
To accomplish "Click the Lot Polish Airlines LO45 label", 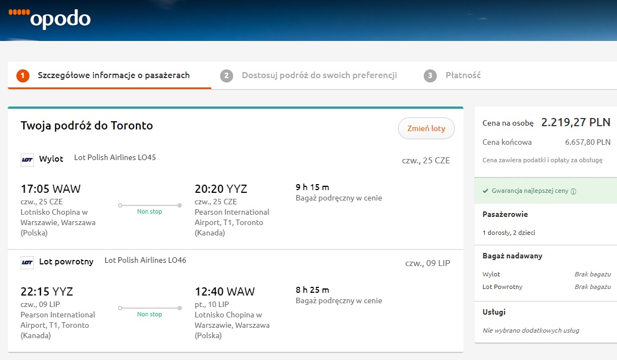I will [x=115, y=157].
